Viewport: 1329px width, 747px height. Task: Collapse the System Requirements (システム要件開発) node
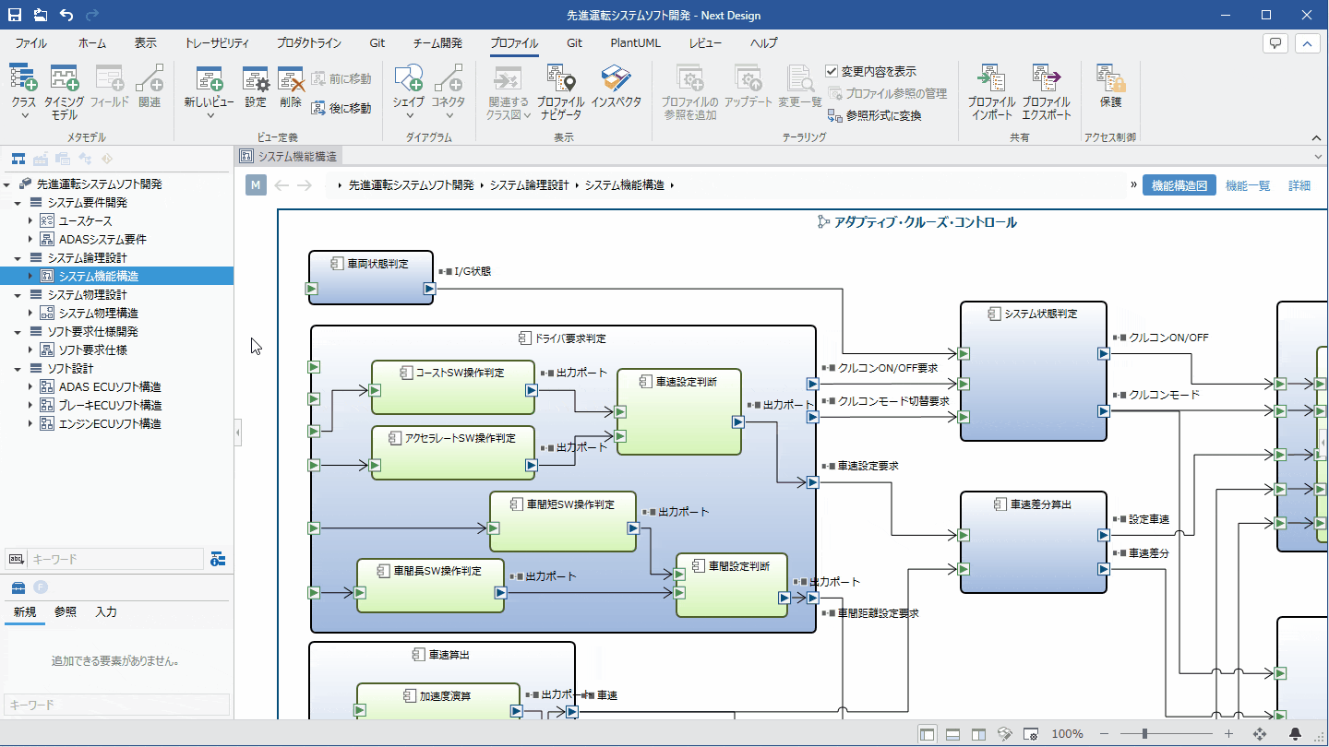coord(18,203)
